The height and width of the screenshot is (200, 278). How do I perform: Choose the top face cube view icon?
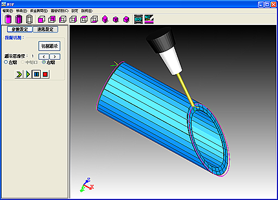84,19
